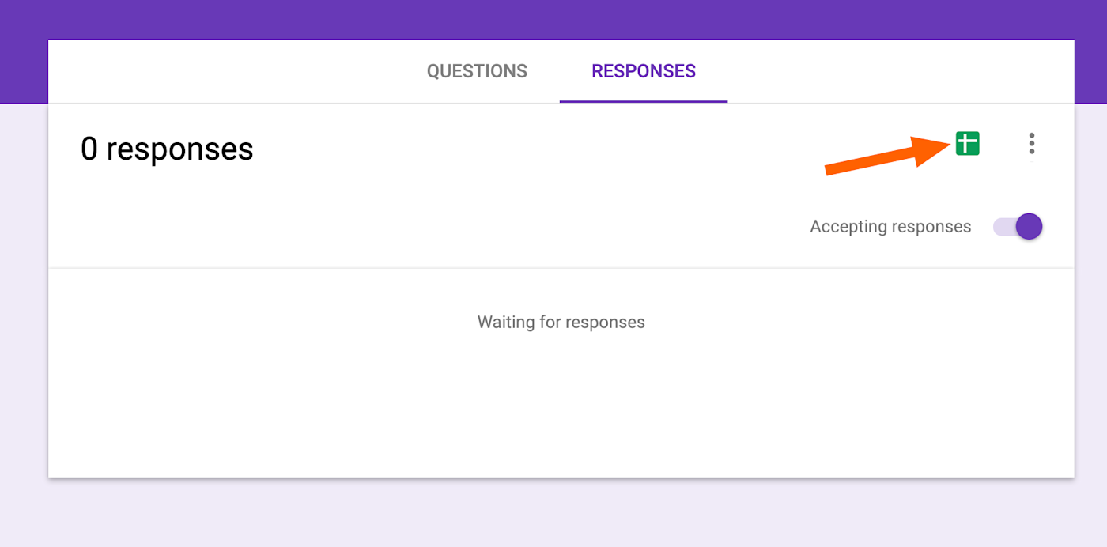
Task: Open the three-dot more options menu
Action: click(x=1031, y=144)
